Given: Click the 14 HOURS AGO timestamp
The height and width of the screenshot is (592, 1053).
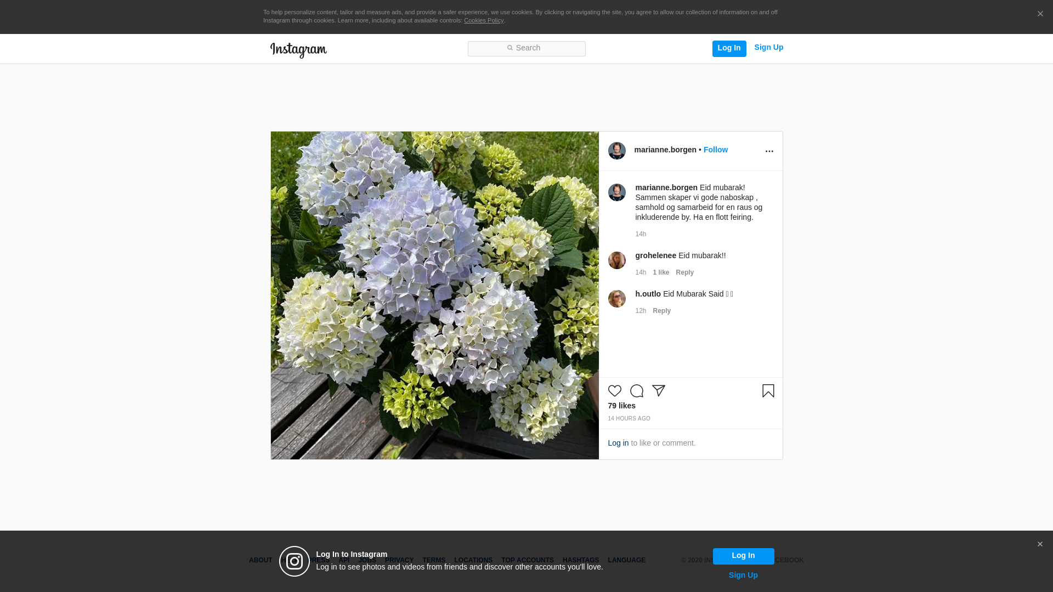Looking at the screenshot, I should [629, 418].
